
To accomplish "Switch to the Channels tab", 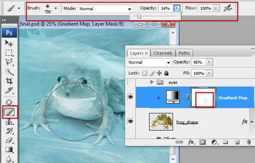I will click(163, 53).
